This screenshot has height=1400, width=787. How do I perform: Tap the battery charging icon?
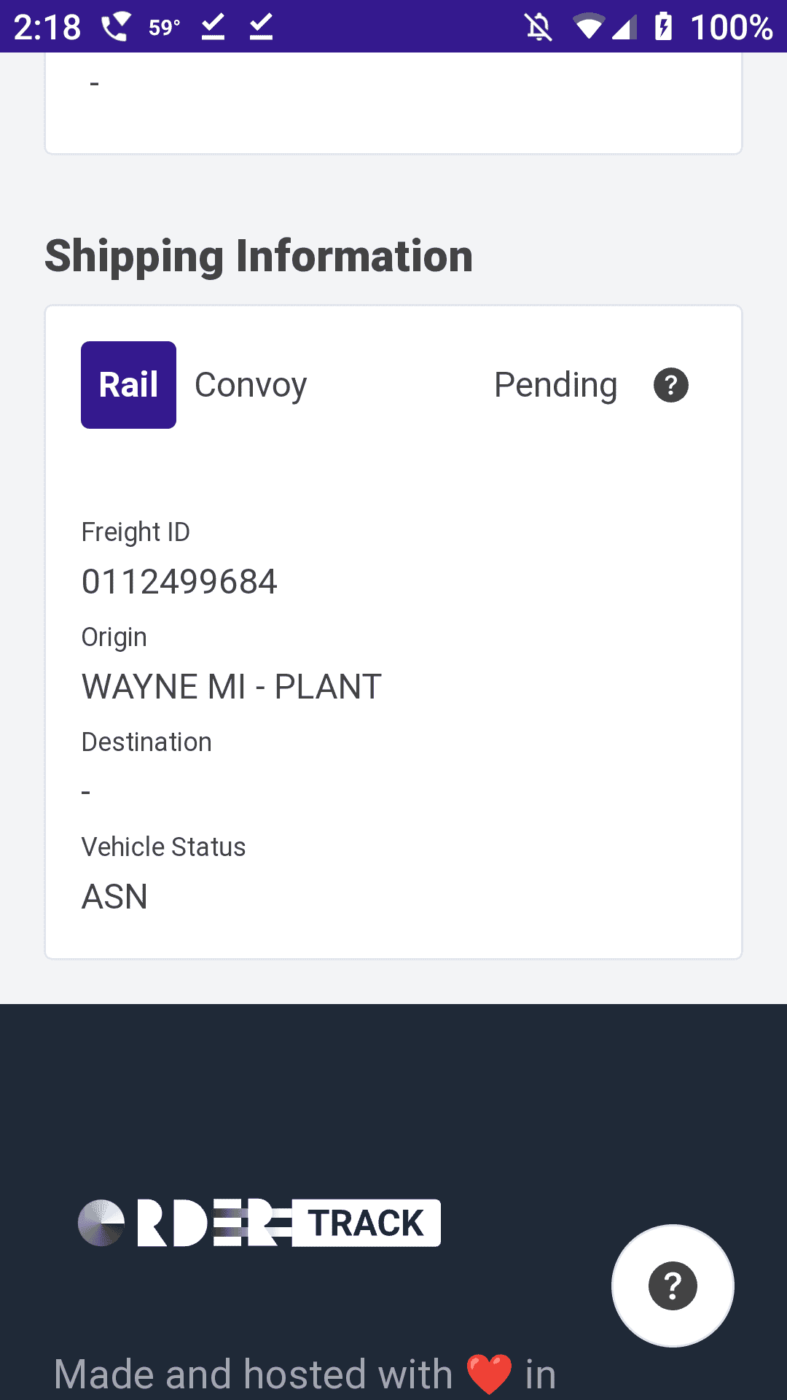click(663, 28)
